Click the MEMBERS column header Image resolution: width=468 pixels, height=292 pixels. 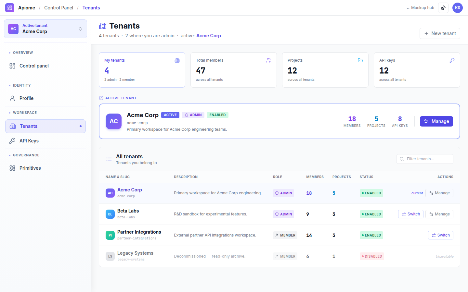click(315, 177)
